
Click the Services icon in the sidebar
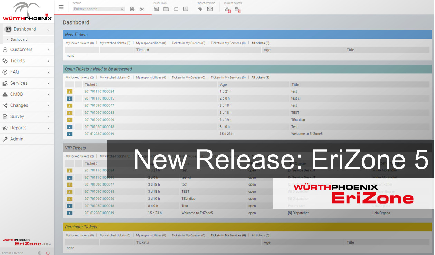[x=5, y=83]
